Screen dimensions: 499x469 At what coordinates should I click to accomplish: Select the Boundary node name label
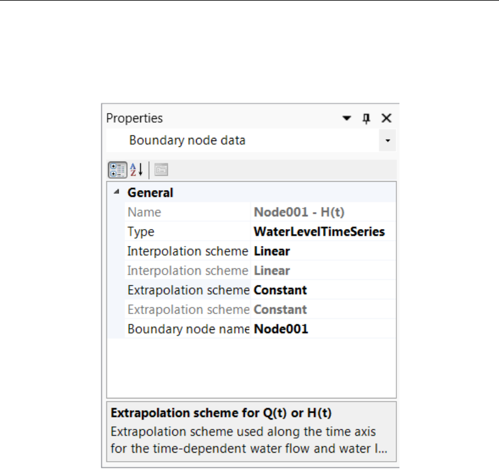point(188,329)
